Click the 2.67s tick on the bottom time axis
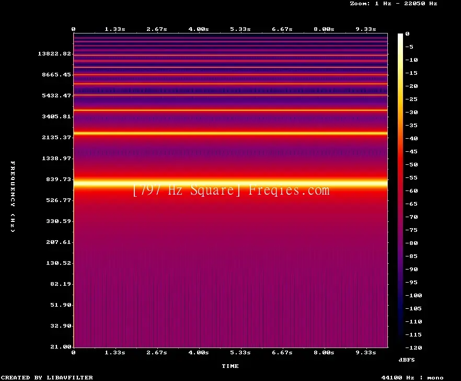 click(x=157, y=352)
